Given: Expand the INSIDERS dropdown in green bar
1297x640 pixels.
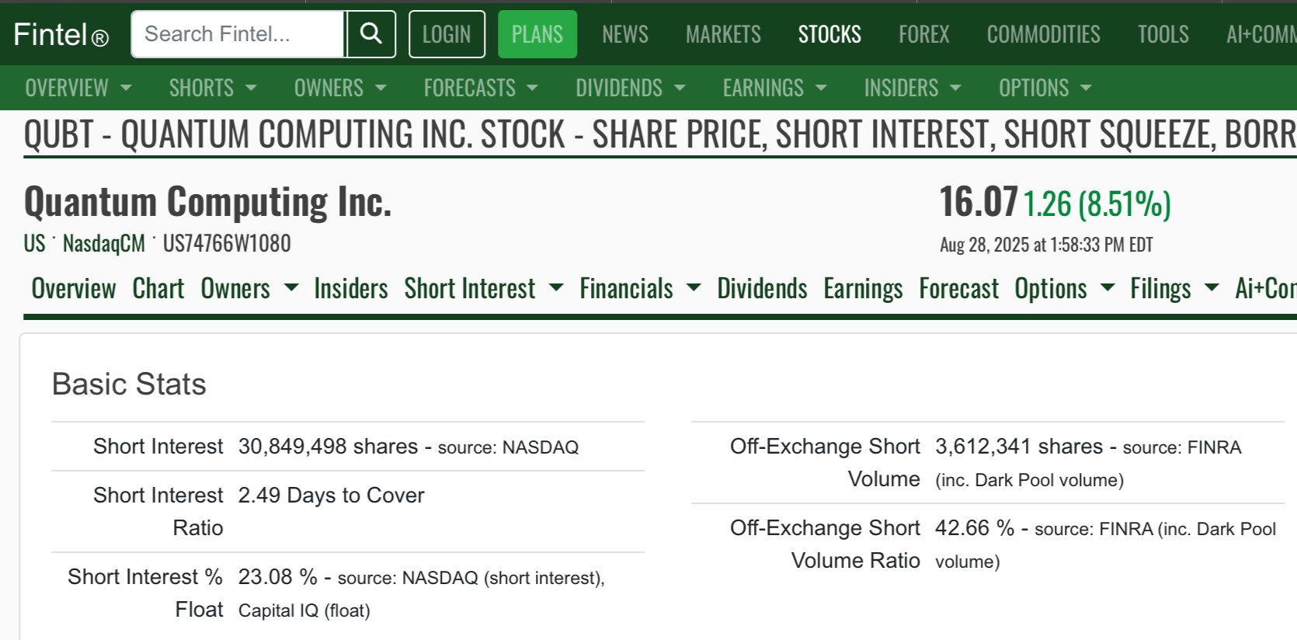Looking at the screenshot, I should click(913, 88).
